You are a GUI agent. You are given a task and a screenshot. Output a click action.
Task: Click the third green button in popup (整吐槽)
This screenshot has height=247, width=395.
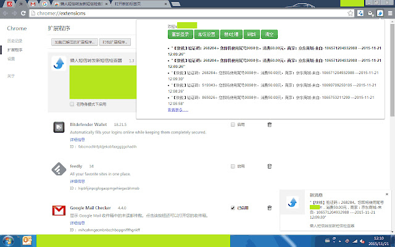(231, 35)
